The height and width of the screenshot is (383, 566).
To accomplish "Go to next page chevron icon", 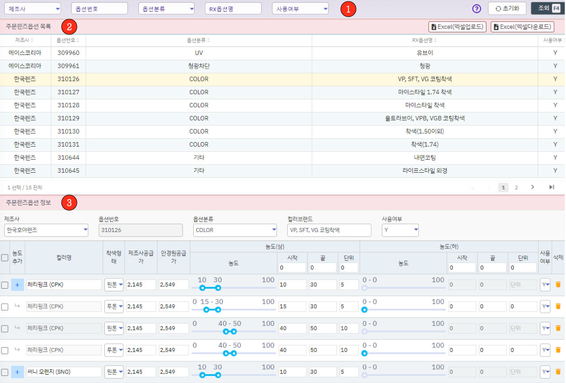I will pos(532,187).
